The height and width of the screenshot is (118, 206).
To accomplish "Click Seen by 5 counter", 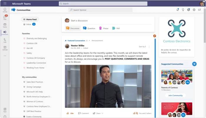I will 142,46.
